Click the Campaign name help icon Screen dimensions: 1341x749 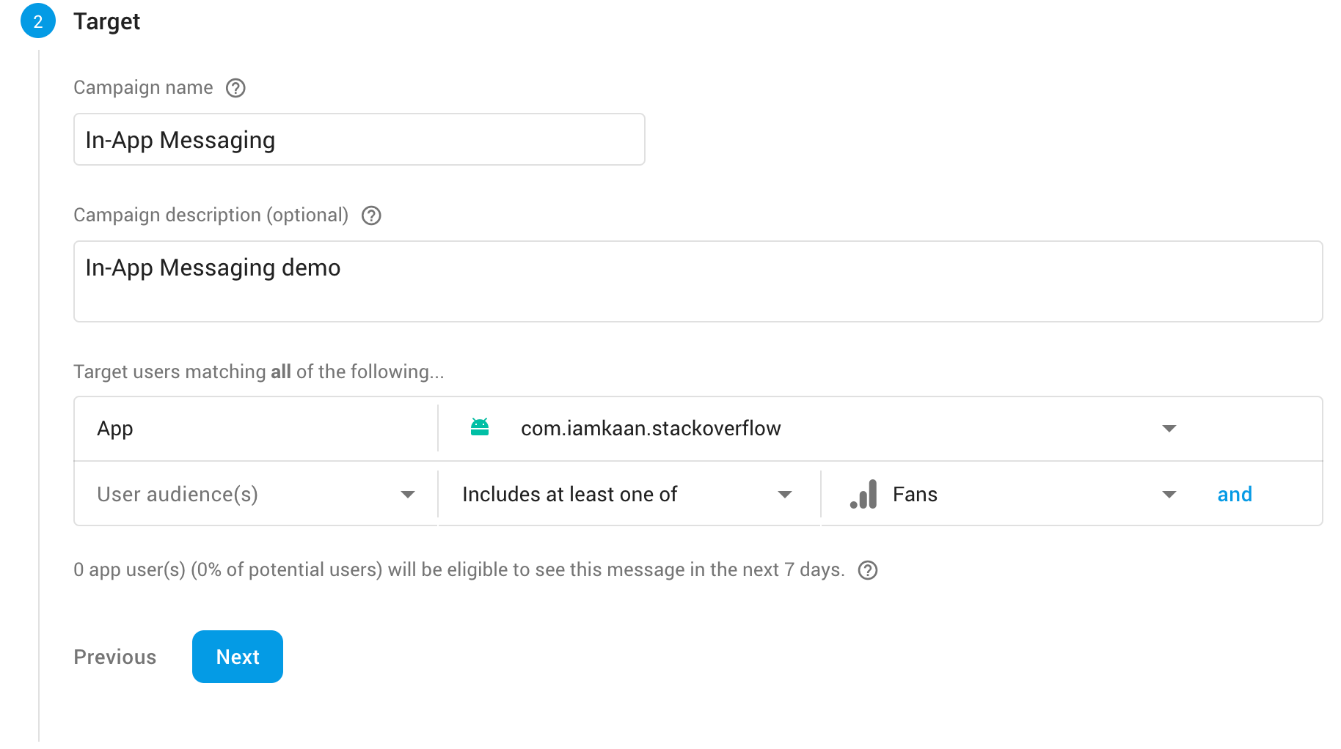click(x=235, y=88)
